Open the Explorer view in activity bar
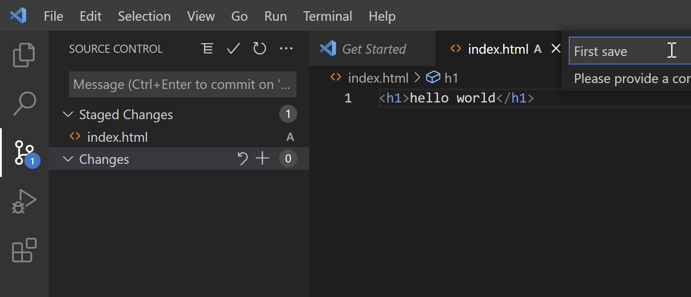The width and height of the screenshot is (691, 297). coord(24,55)
